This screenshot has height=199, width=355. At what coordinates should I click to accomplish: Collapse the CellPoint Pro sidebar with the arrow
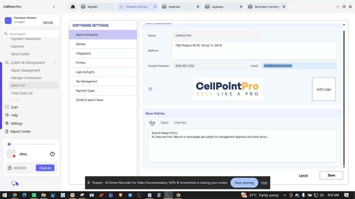coord(54,7)
